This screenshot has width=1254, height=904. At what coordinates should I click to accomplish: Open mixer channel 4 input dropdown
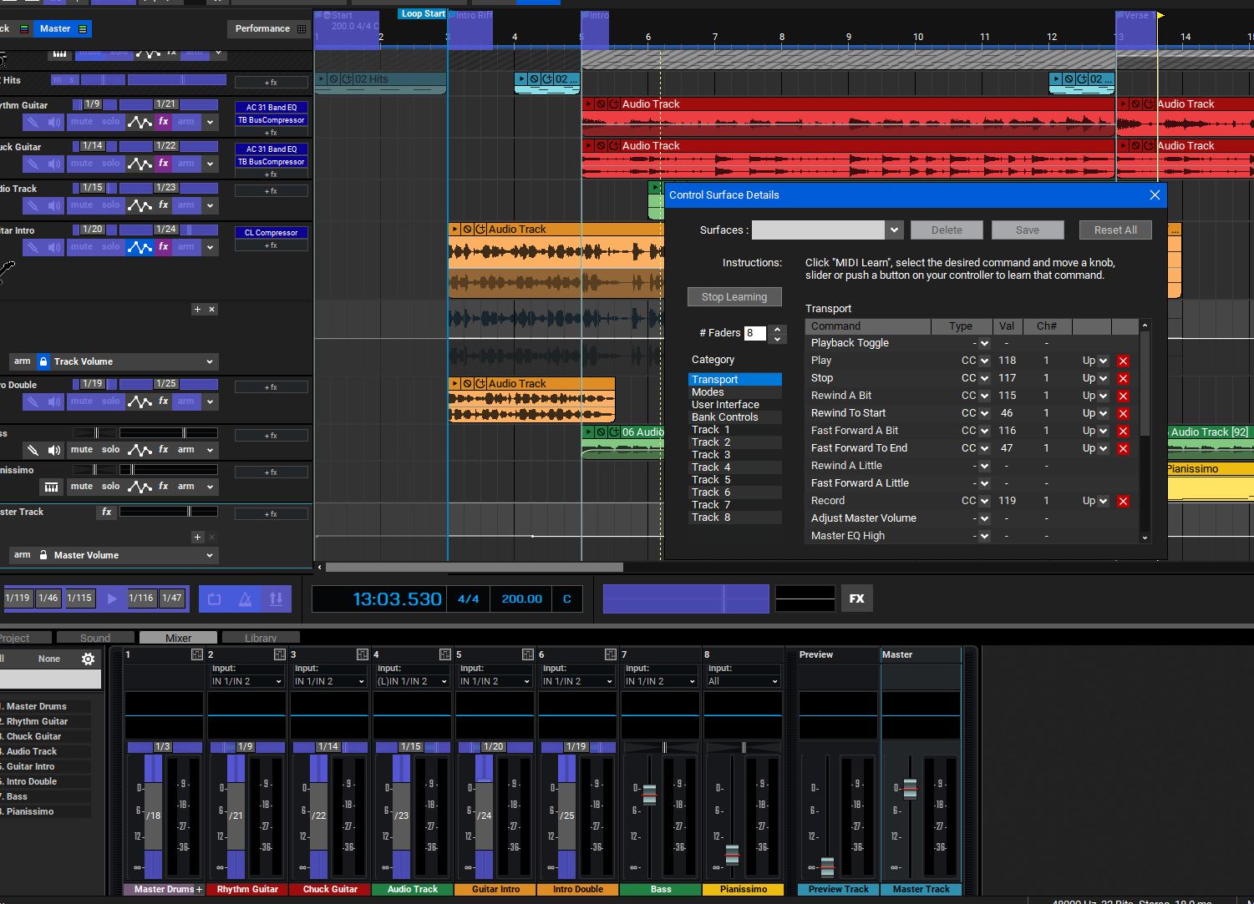pyautogui.click(x=412, y=681)
